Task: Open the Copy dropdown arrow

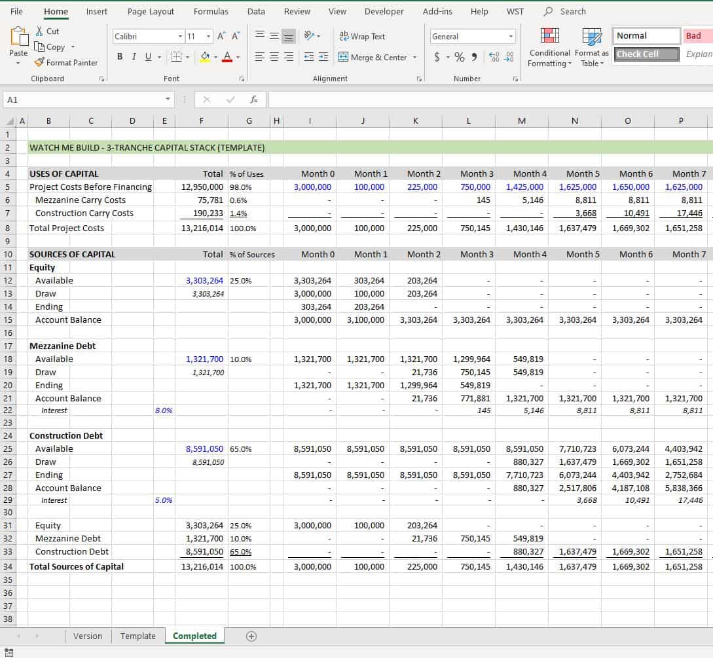Action: pos(73,47)
